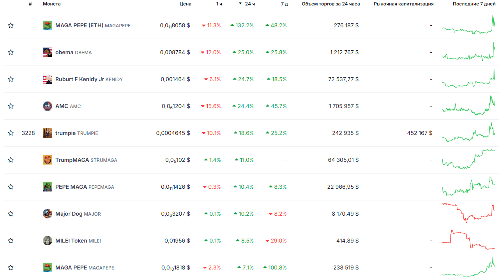
Task: Add Major Dog to favorites via its star
Action: 11,214
